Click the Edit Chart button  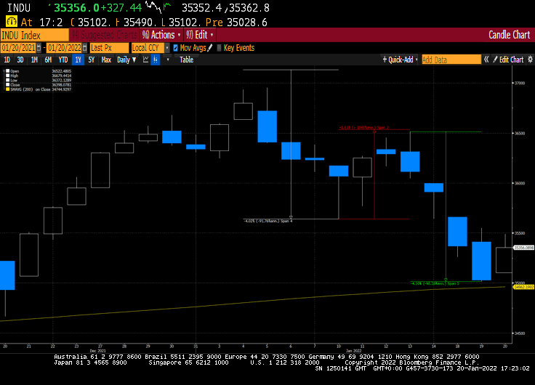508,60
